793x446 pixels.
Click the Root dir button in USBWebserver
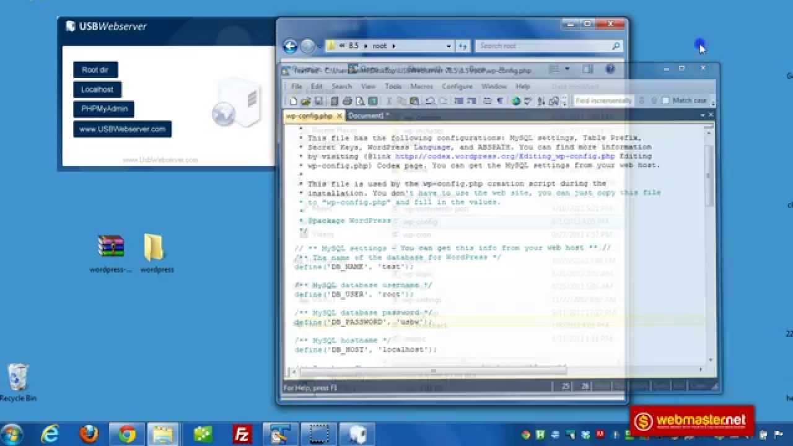pos(95,70)
